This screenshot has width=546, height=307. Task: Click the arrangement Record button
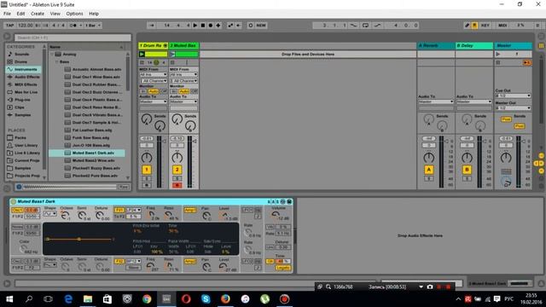(x=211, y=26)
